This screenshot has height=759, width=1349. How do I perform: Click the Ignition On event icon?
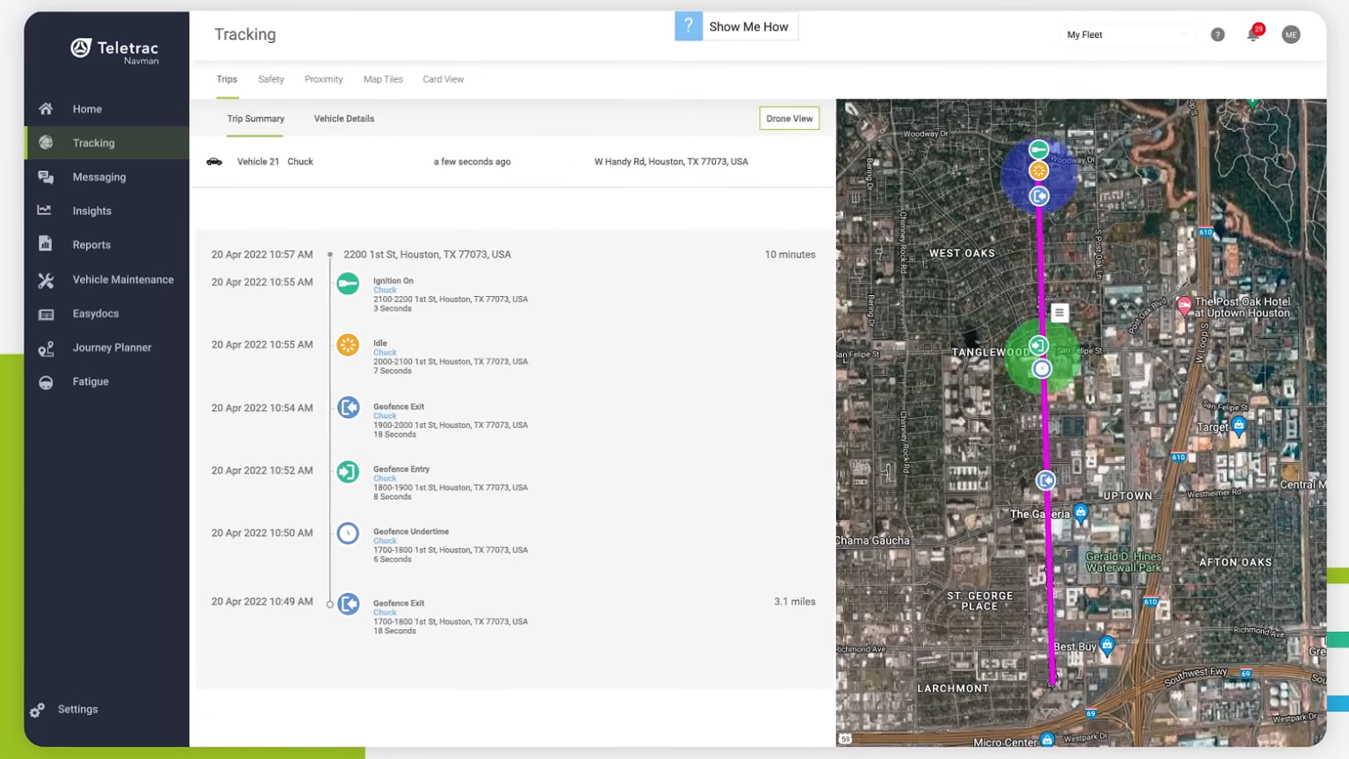point(348,283)
